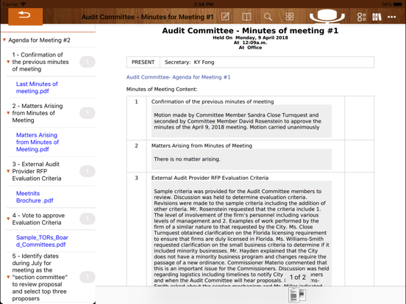Open Sample_TORs_Board_Committees.pdf attachment

42,241
